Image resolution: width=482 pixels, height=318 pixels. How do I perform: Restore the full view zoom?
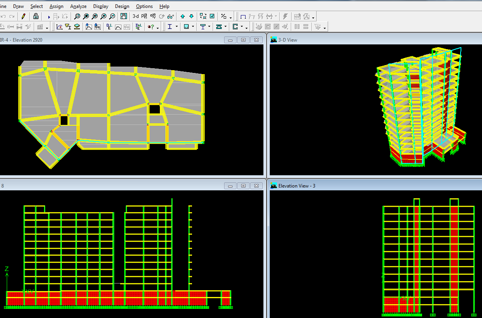point(86,16)
